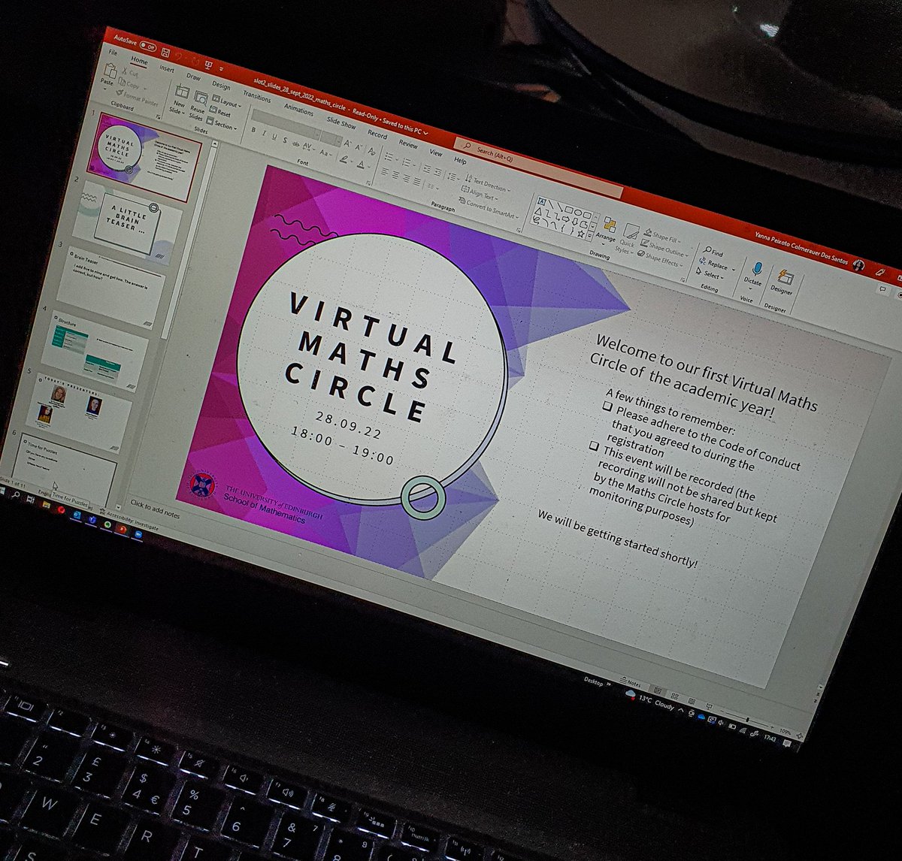Open the Windows taskbar search icon

click(16, 494)
